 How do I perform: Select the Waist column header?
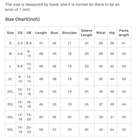(101, 33)
